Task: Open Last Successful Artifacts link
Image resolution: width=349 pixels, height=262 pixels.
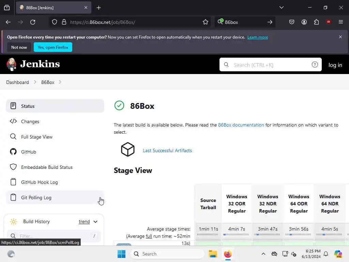Action: tap(167, 150)
